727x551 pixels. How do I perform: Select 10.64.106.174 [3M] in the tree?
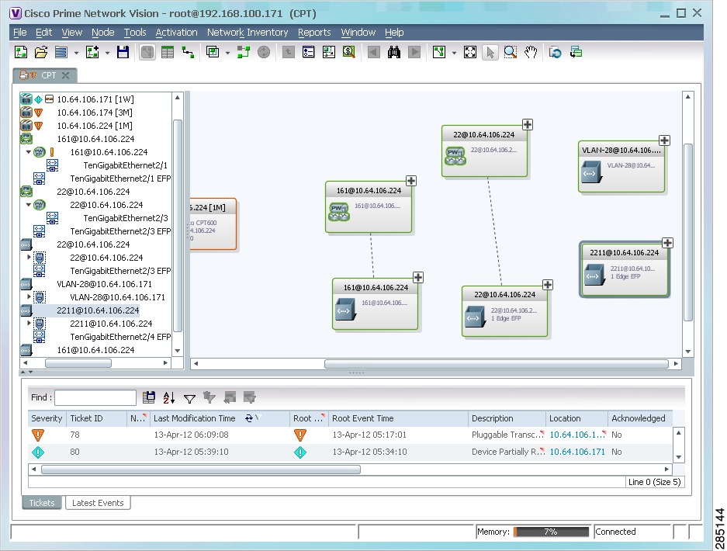(x=95, y=113)
